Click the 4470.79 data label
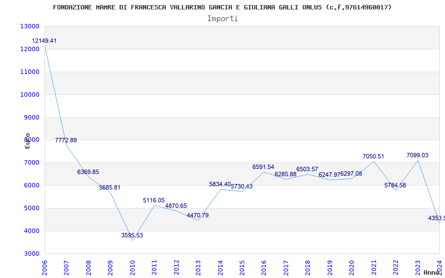 pos(198,215)
